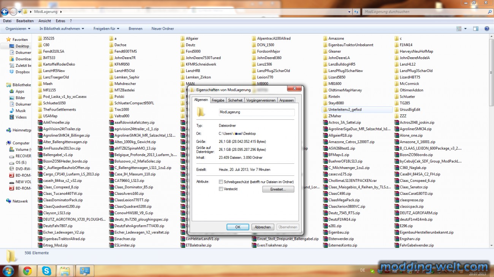Click the Abbrechen button
The image size is (494, 277).
click(x=263, y=227)
